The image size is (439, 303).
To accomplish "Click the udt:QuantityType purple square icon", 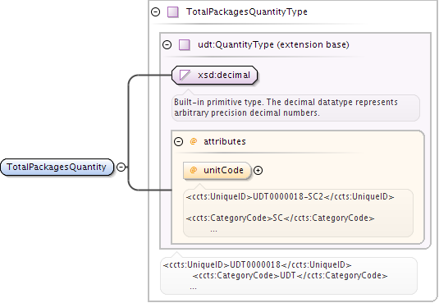I will tap(185, 45).
